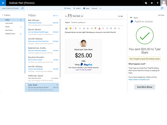Image resolution: width=167 pixels, height=125 pixels.
Task: Open the account profile picture
Action: 164,3
